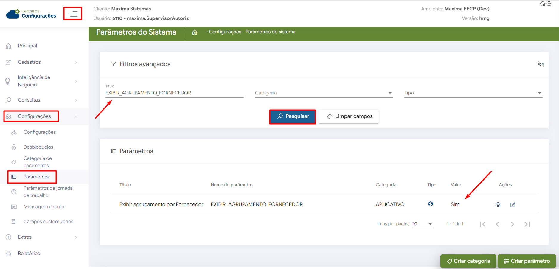
Task: Open the Tipo dropdown filter
Action: pyautogui.click(x=473, y=93)
